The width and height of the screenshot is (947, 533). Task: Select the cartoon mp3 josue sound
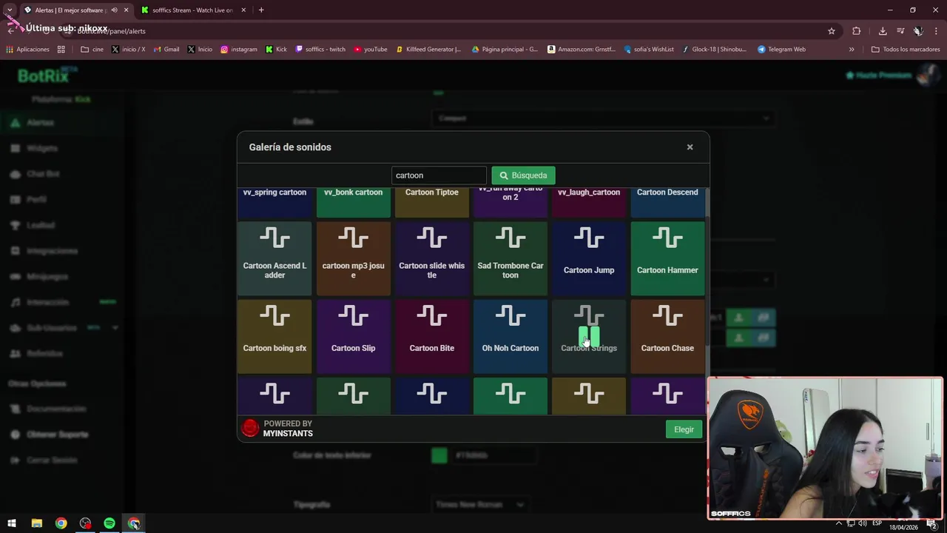tap(353, 258)
